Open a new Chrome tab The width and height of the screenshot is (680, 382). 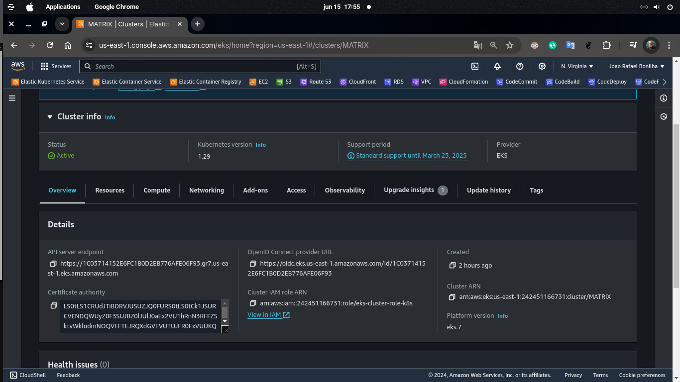pyautogui.click(x=198, y=24)
